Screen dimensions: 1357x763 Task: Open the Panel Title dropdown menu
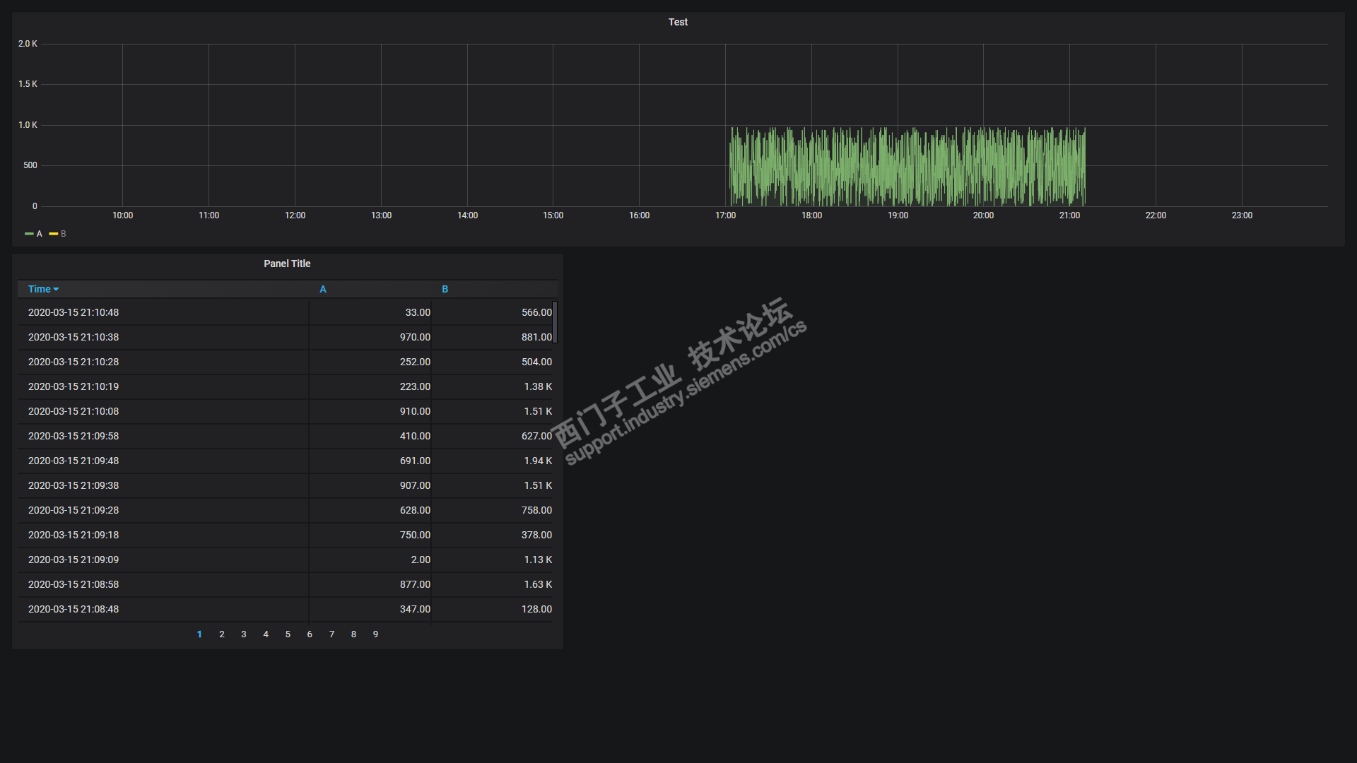[x=287, y=264]
